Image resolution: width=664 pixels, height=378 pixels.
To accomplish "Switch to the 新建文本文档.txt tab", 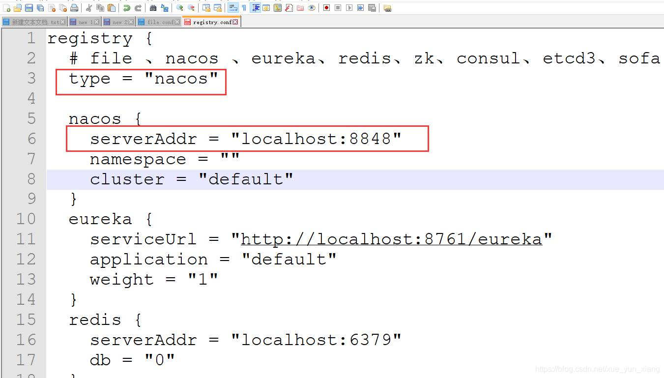I will [34, 22].
